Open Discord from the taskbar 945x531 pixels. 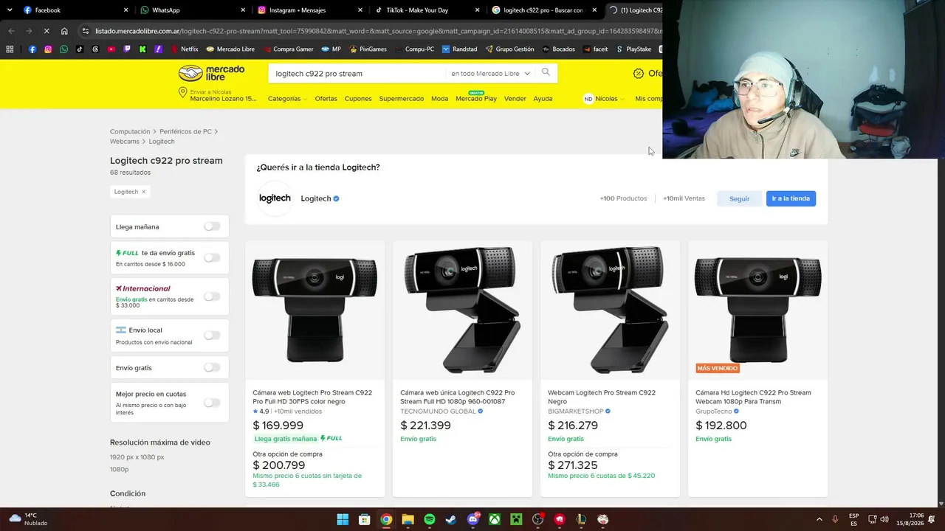click(x=473, y=519)
